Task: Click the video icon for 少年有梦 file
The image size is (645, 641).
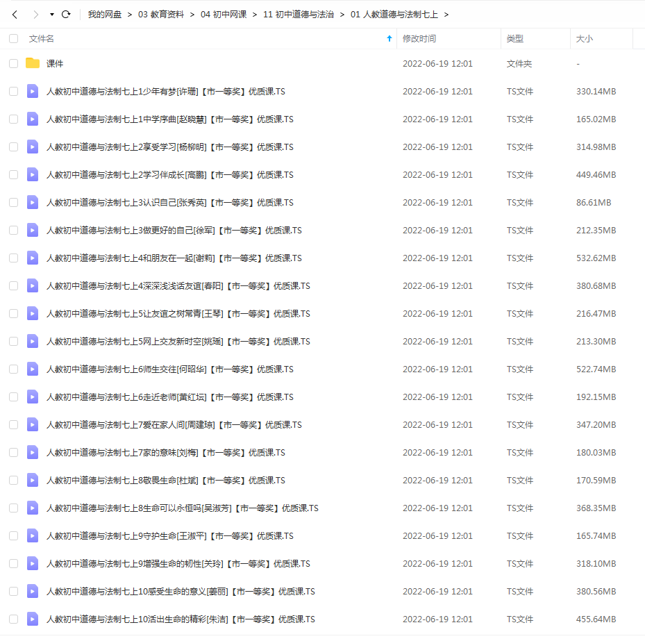Action: click(33, 91)
